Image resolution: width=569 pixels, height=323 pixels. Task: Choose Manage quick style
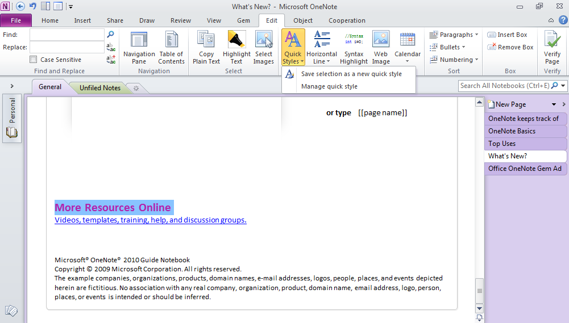348,86
